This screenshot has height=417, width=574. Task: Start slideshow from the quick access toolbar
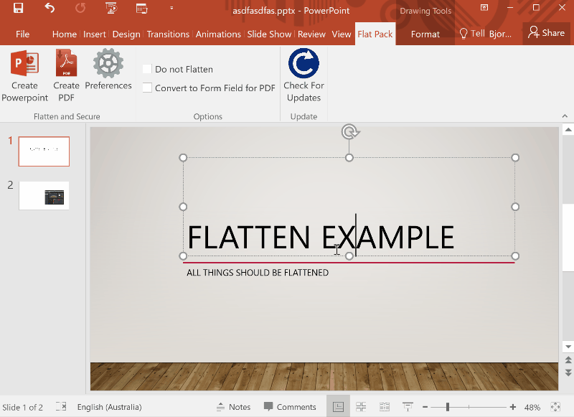[110, 9]
